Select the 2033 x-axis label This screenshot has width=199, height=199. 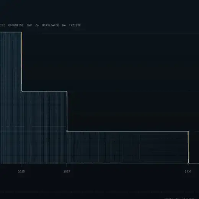pyautogui.click(x=188, y=171)
